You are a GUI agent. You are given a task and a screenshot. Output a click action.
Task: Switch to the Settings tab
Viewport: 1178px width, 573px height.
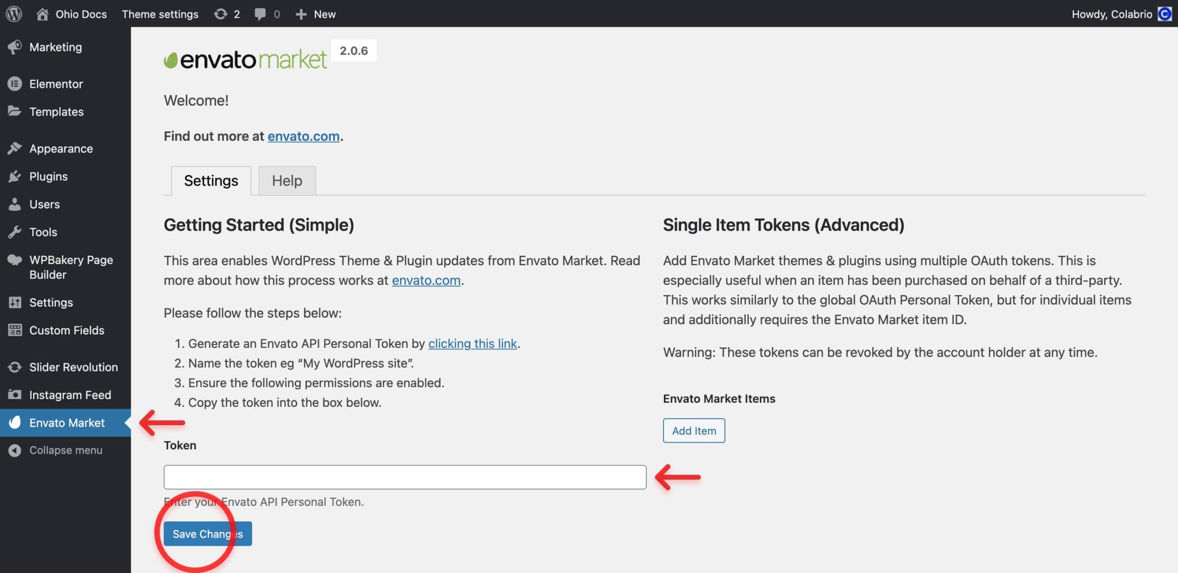211,180
